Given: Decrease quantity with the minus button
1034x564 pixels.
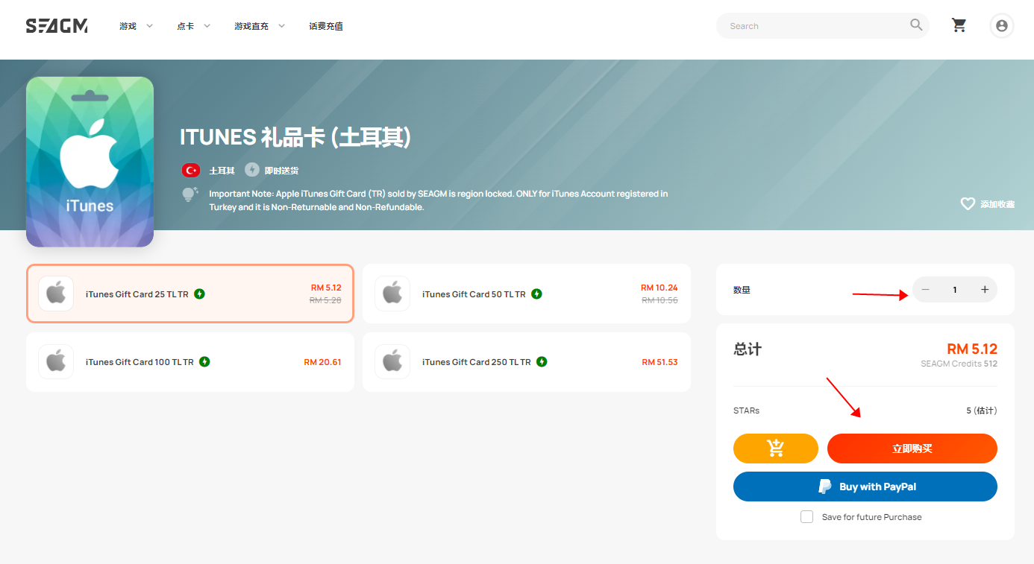Looking at the screenshot, I should click(x=926, y=290).
